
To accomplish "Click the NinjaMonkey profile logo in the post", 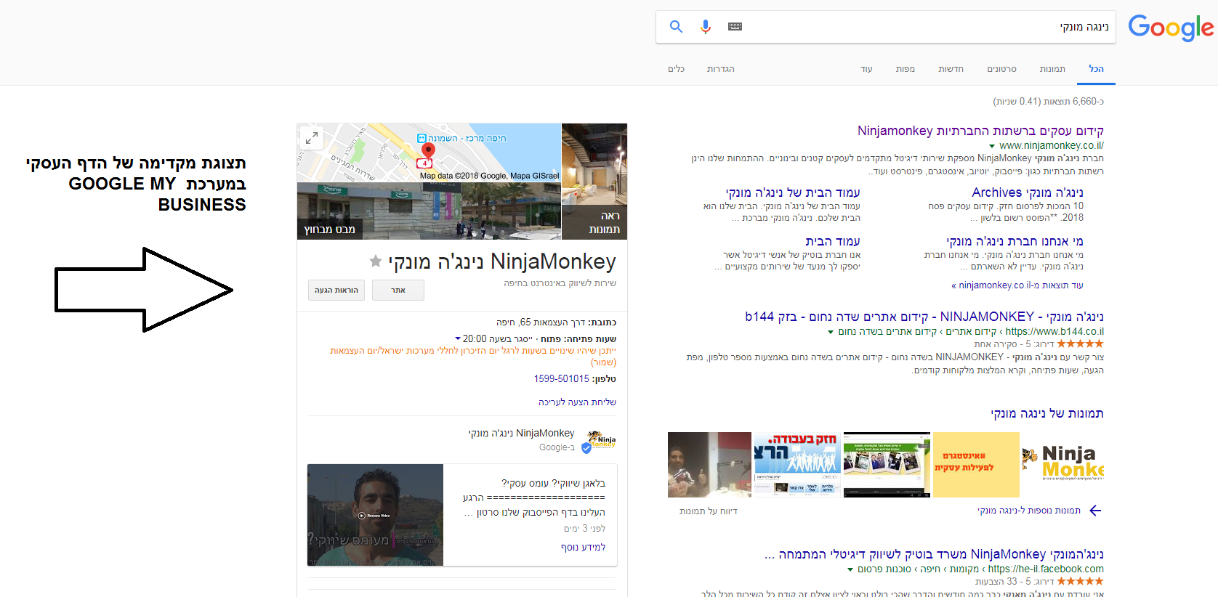I will point(602,440).
